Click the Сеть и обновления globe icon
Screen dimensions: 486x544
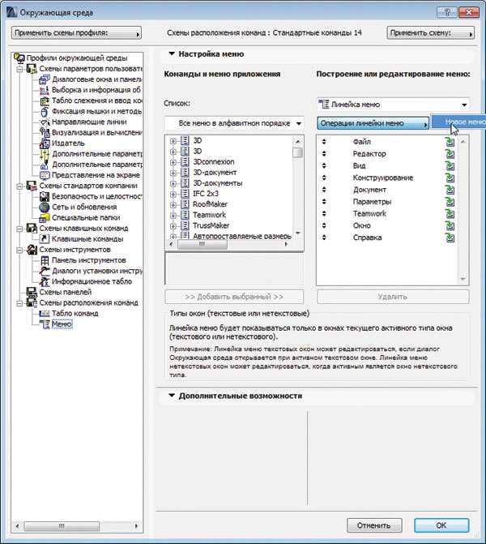[x=45, y=207]
